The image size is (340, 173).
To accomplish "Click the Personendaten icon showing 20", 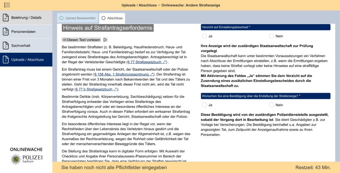I will pyautogui.click(x=6, y=31).
